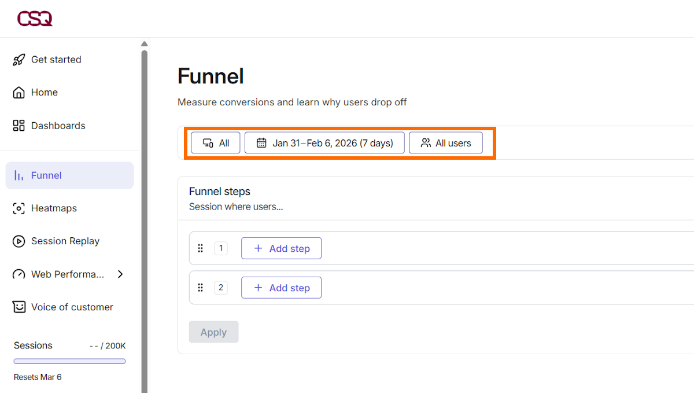Grab the drag handle for step 1
Viewport: 694px width, 393px height.
click(x=201, y=248)
